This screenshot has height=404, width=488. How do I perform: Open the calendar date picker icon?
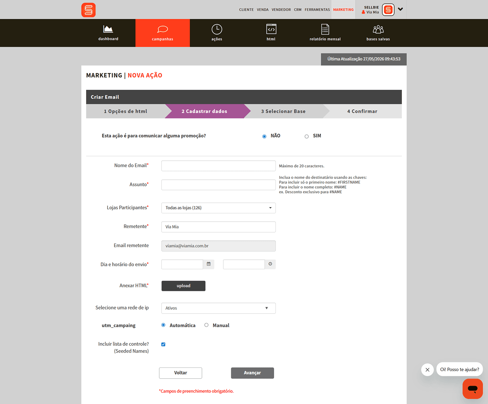pyautogui.click(x=209, y=264)
